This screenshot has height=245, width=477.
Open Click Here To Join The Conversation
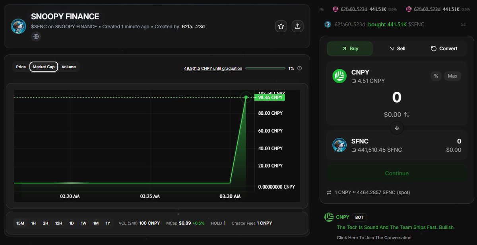coord(374,237)
